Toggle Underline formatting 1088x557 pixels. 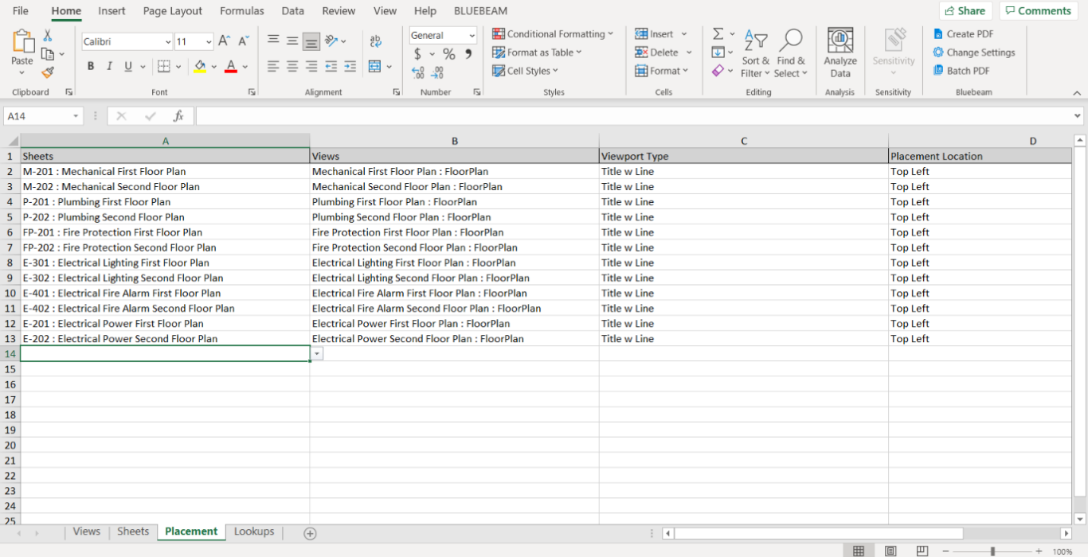click(128, 66)
